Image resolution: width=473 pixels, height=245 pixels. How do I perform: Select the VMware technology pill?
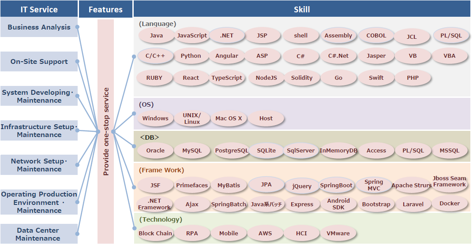point(338,233)
